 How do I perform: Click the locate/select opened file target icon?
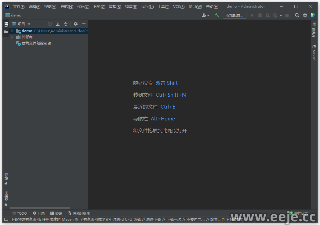[x=50, y=24]
